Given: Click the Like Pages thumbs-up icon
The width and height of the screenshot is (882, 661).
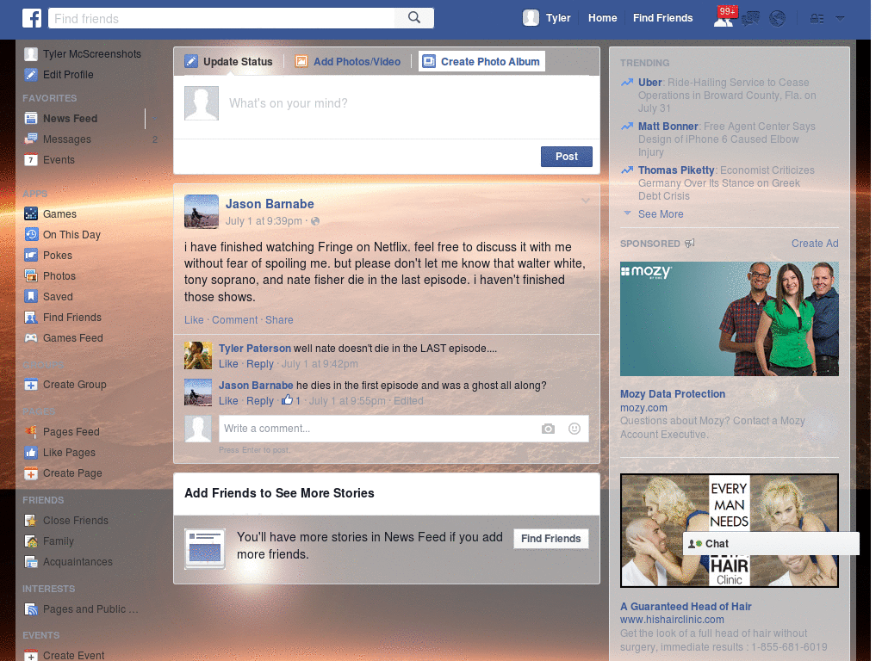Looking at the screenshot, I should coord(31,453).
